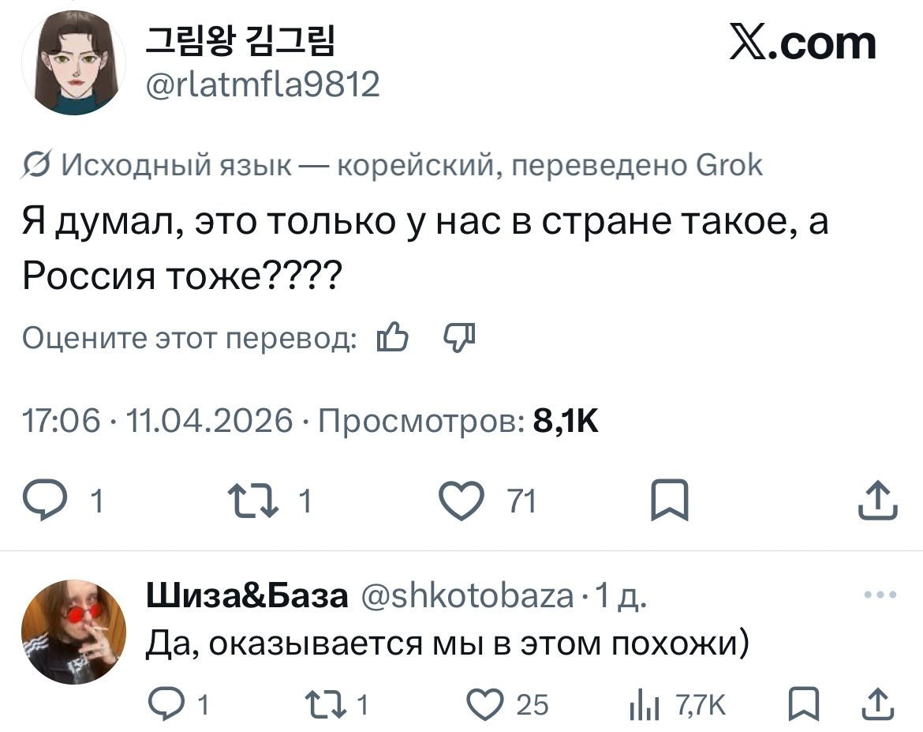The height and width of the screenshot is (732, 923).
Task: Bookmark the main tweet
Action: (x=669, y=502)
